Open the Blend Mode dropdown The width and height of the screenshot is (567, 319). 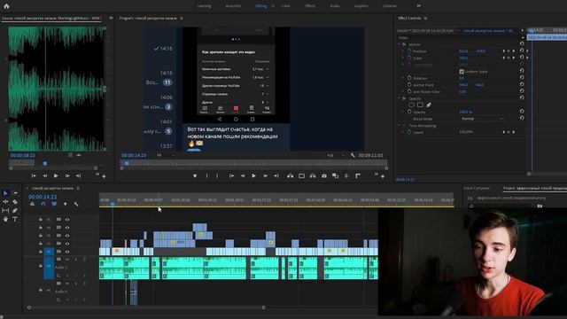(x=482, y=119)
